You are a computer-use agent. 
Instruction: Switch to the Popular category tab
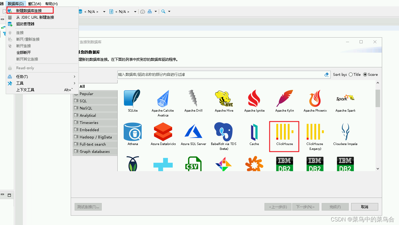pos(95,94)
